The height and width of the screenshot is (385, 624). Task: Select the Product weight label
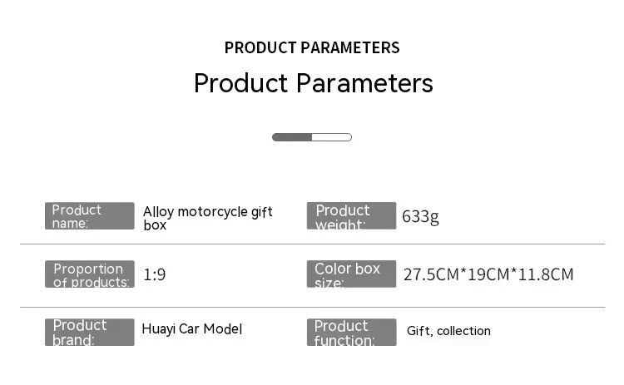point(351,216)
